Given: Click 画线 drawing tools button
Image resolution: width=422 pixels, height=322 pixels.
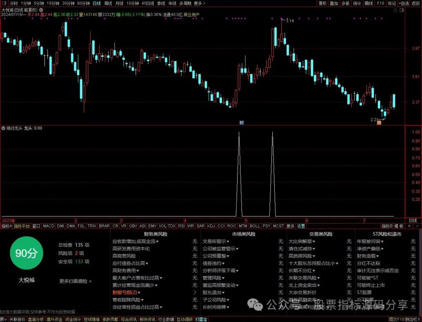Looking at the screenshot, I should (x=369, y=3).
